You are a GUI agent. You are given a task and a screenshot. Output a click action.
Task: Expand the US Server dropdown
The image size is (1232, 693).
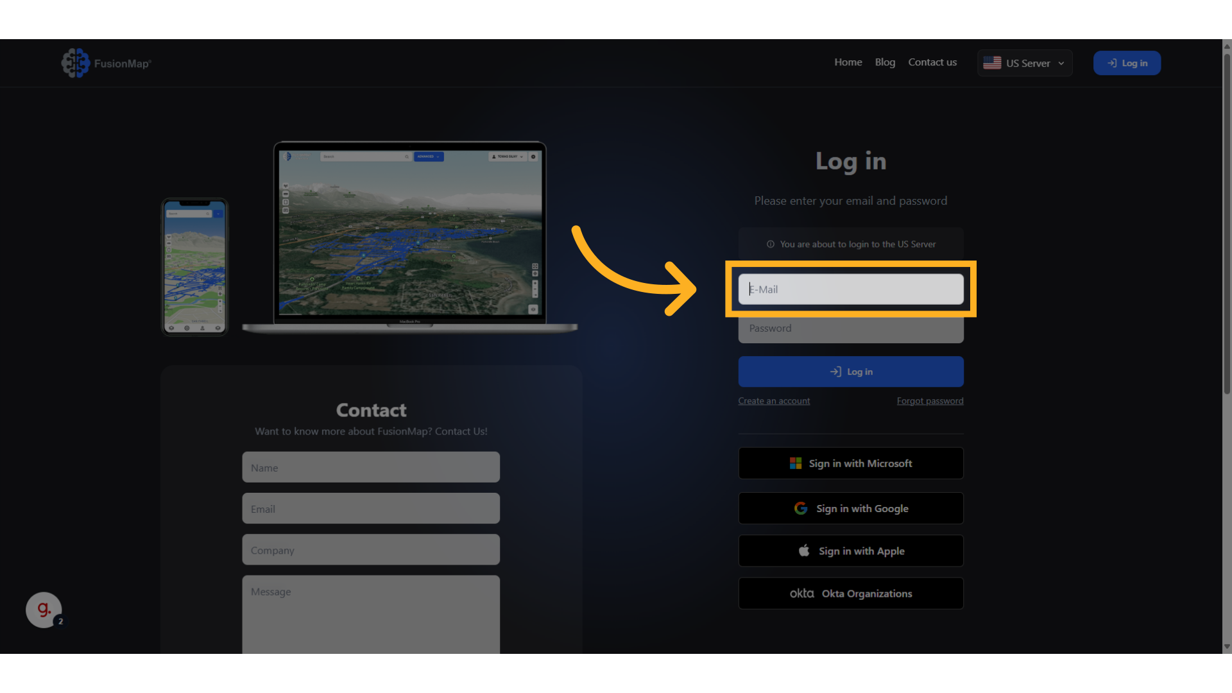(1025, 63)
